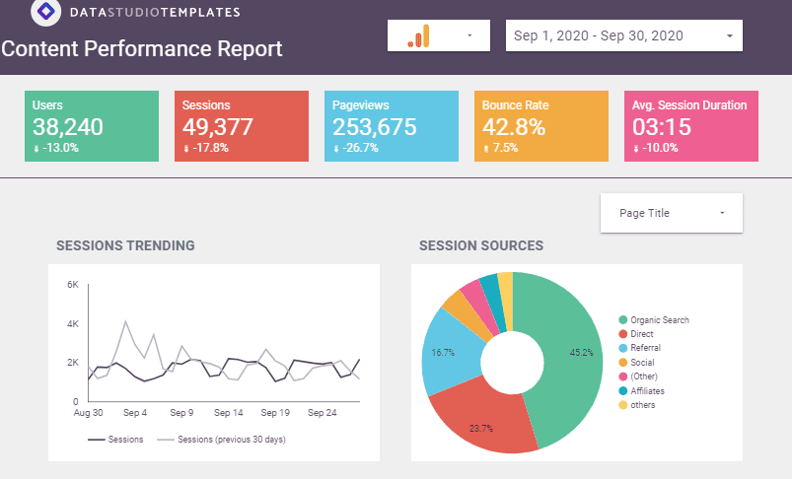Click the Organic Search green legend dot
Image resolution: width=792 pixels, height=479 pixels.
click(x=622, y=319)
